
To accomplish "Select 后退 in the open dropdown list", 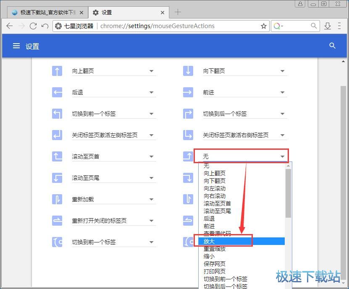I will point(242,219).
